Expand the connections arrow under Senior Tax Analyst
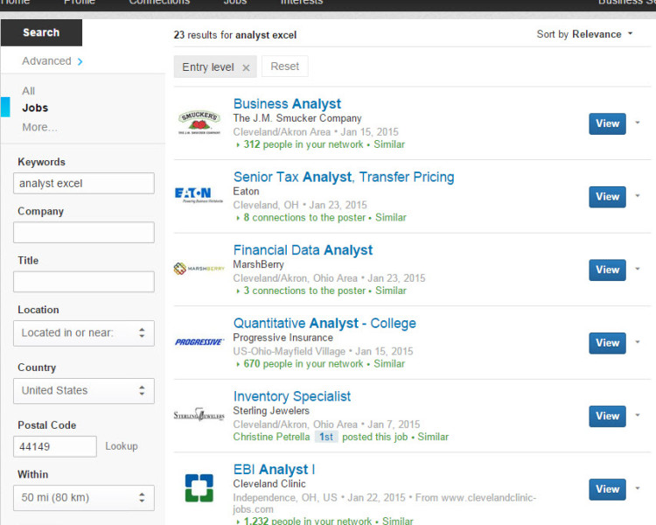Image resolution: width=656 pixels, height=525 pixels. [238, 218]
